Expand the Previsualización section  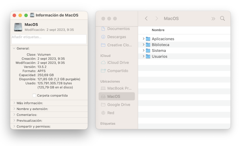pos(14,120)
